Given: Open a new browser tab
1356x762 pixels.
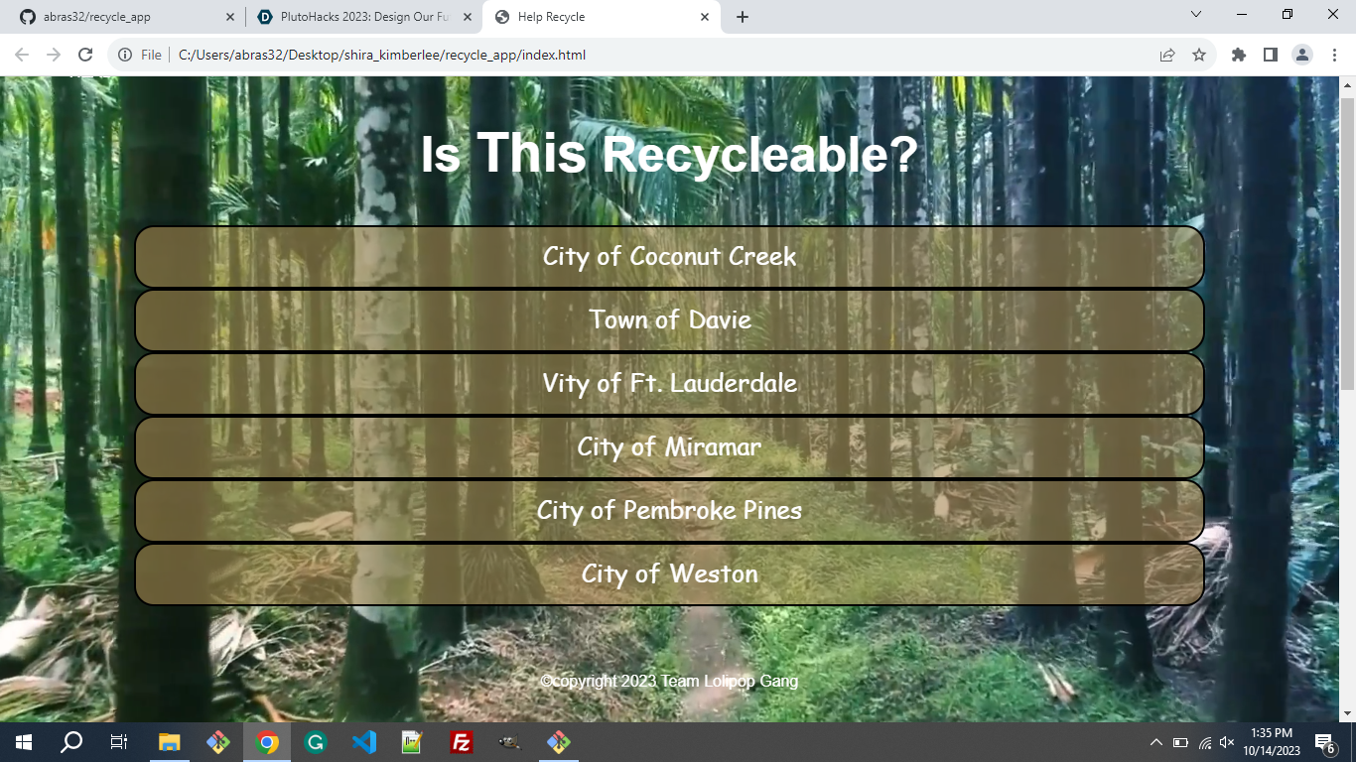Looking at the screenshot, I should click(742, 17).
